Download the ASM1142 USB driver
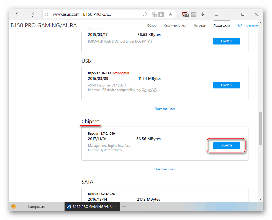 [x=226, y=85]
